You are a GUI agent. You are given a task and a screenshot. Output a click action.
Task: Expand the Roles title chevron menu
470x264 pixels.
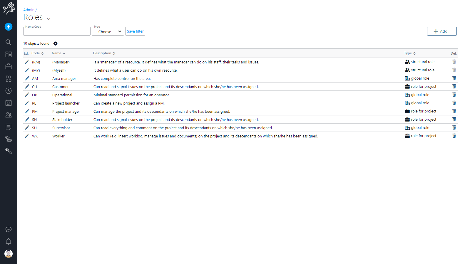(x=48, y=19)
